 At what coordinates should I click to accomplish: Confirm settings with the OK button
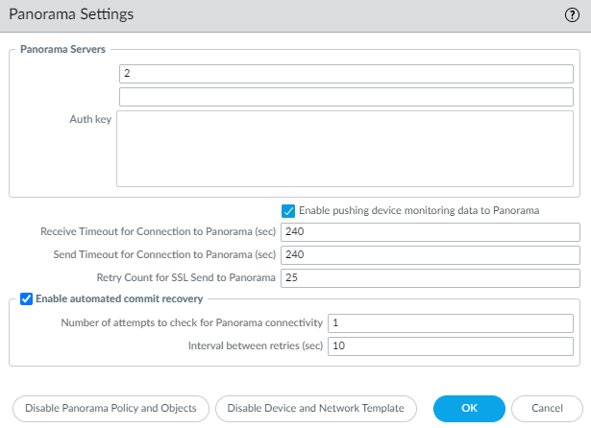(469, 408)
